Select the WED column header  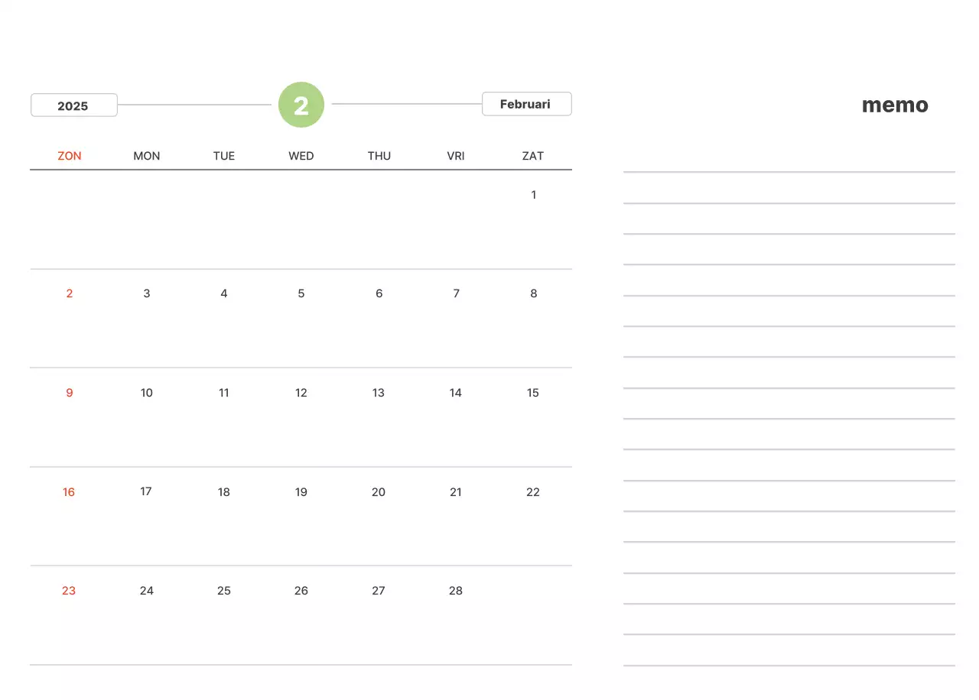point(301,156)
